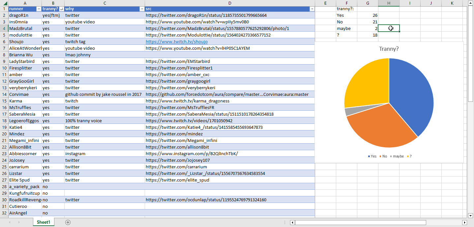Open the filter dropdown on the src header

click(x=312, y=9)
